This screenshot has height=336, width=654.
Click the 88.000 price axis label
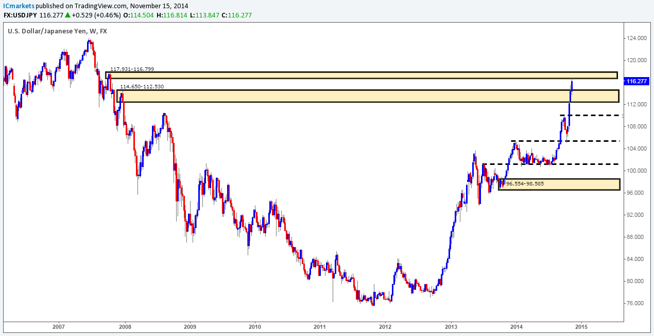point(634,237)
